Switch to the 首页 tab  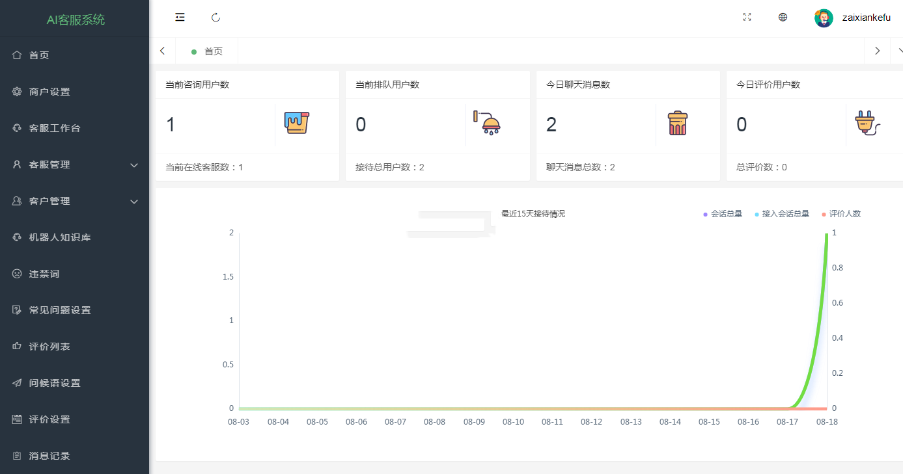(207, 51)
